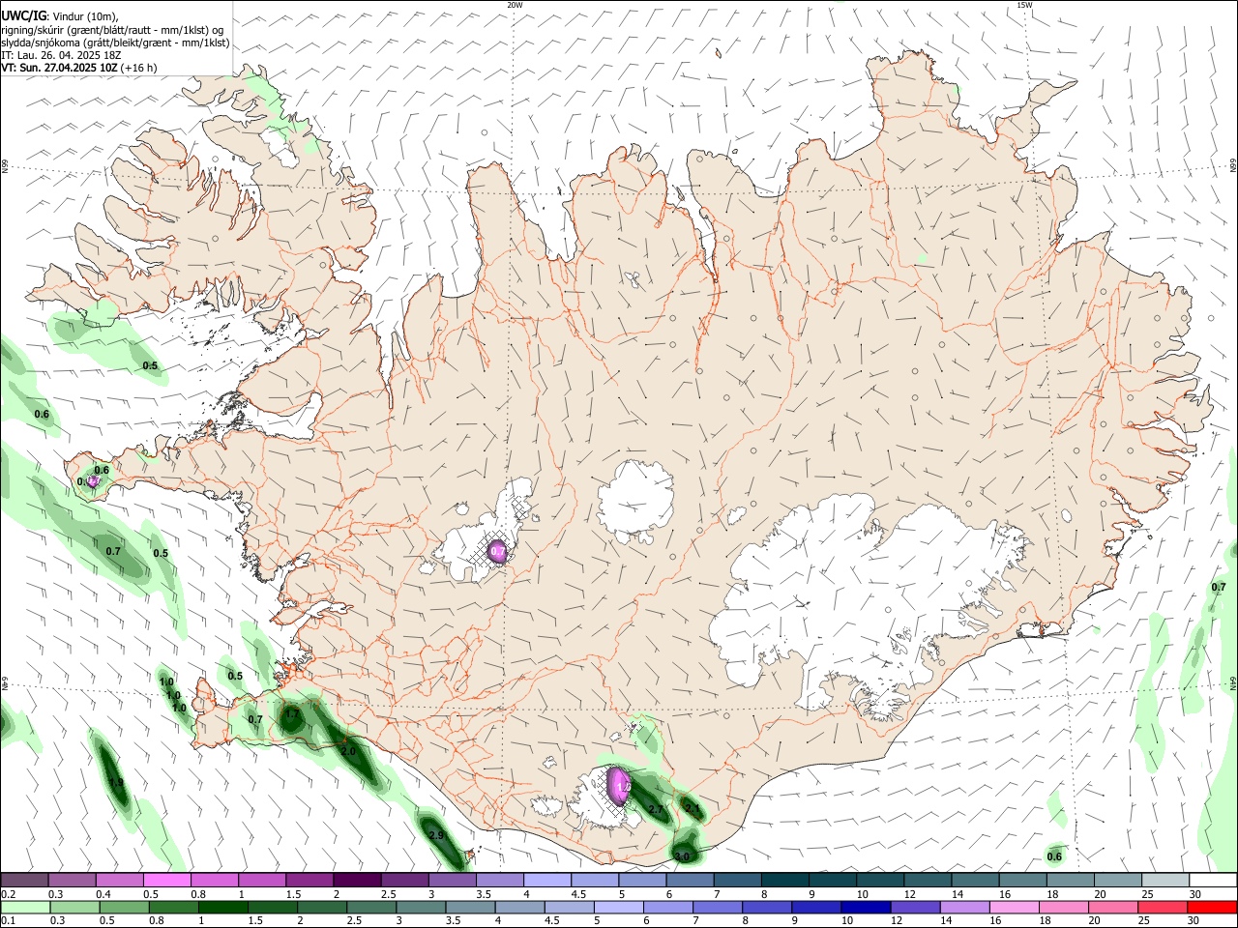Click the grey-green swatch labeled 3 in lower row
The image size is (1238, 928).
(x=422, y=908)
